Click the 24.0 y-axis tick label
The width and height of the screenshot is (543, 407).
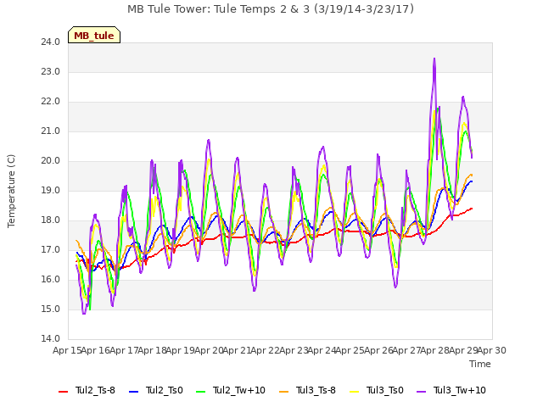[51, 42]
